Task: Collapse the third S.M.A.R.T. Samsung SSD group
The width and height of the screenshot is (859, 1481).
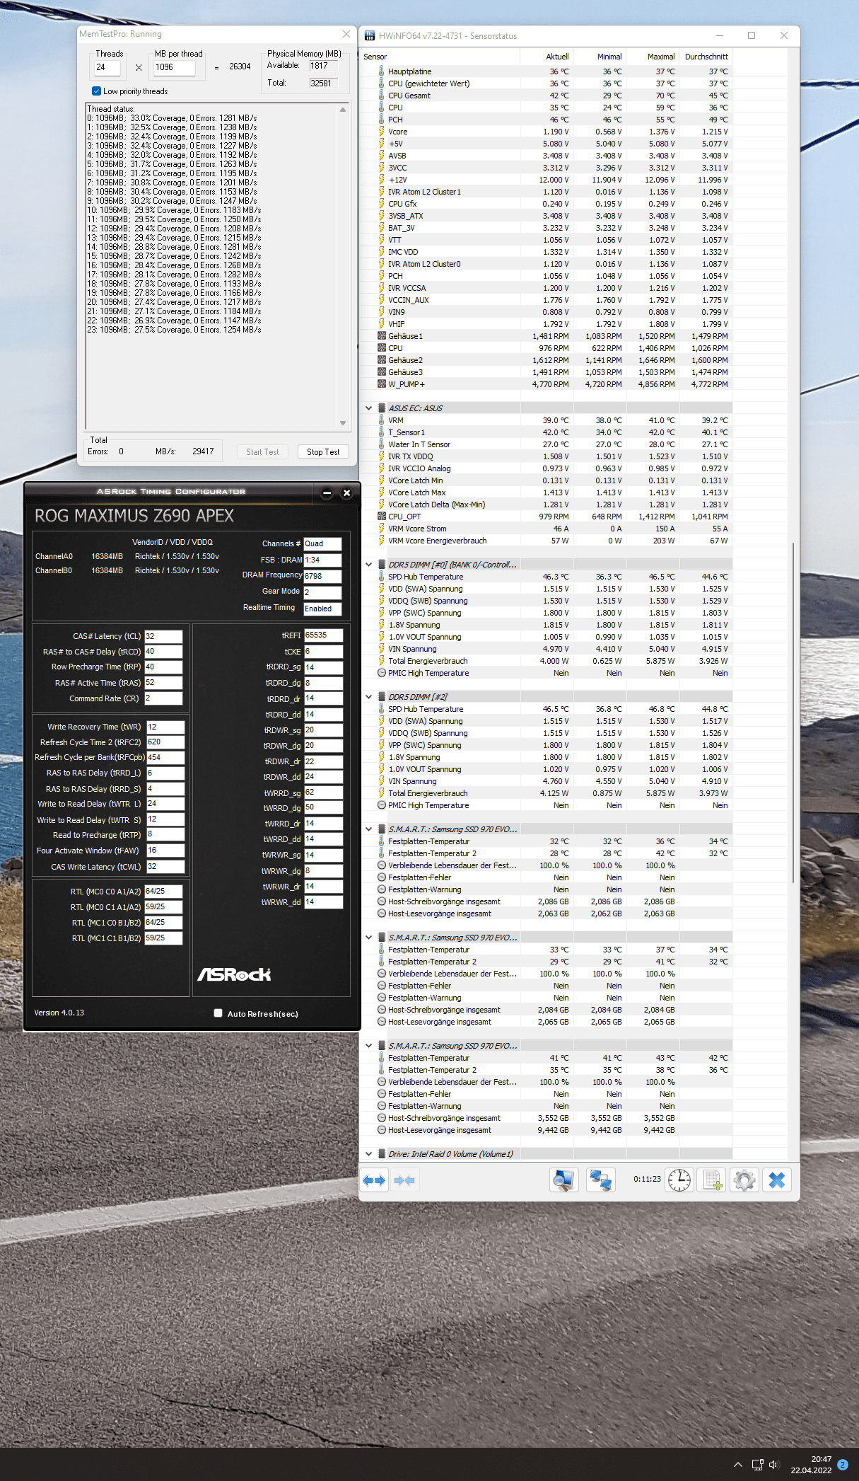Action: point(368,1046)
